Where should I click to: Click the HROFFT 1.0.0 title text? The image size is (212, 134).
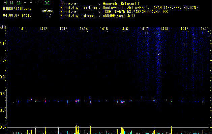[x=27, y=3]
